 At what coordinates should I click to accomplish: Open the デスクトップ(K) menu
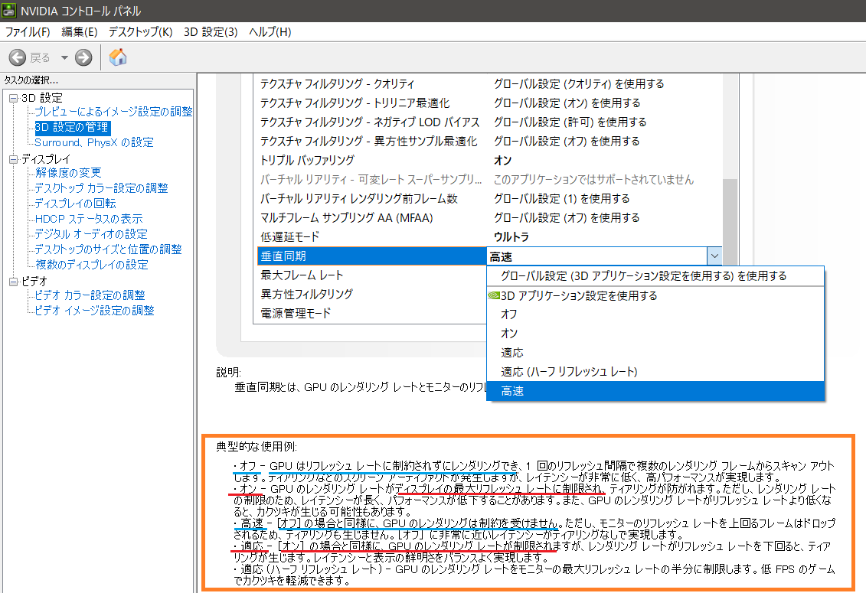pyautogui.click(x=140, y=32)
